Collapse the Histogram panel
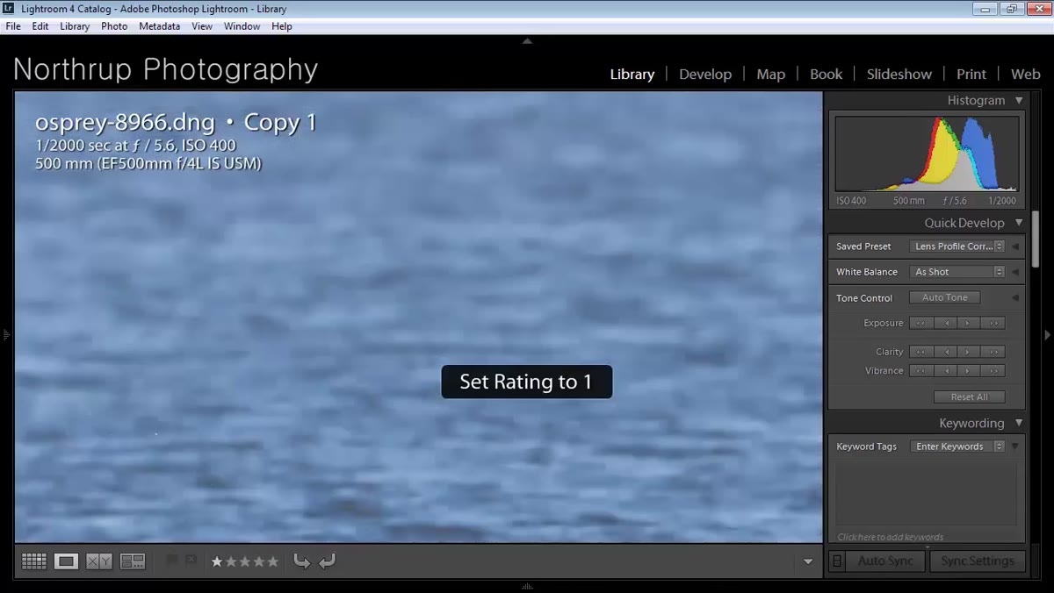The height and width of the screenshot is (593, 1054). pos(1019,101)
